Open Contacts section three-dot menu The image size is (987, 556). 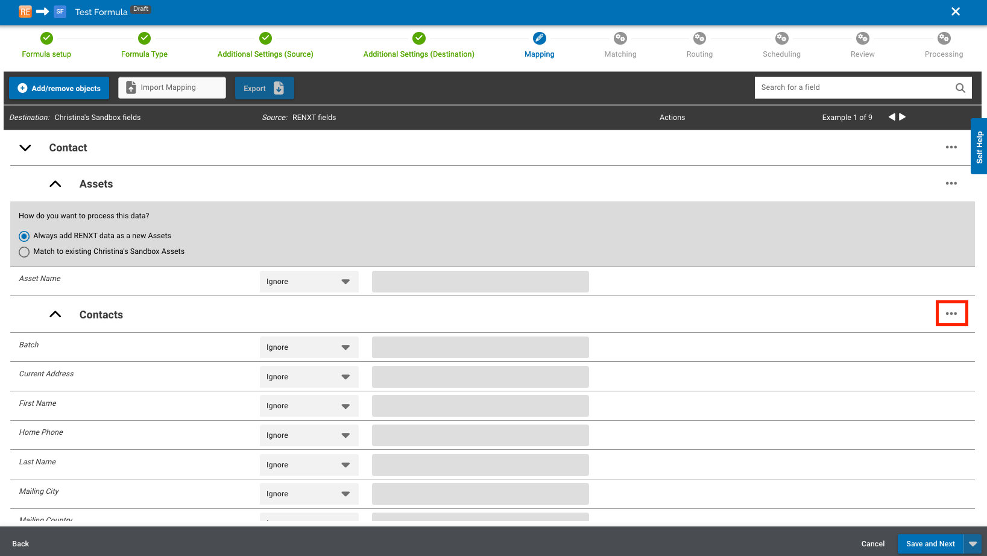[x=951, y=314]
